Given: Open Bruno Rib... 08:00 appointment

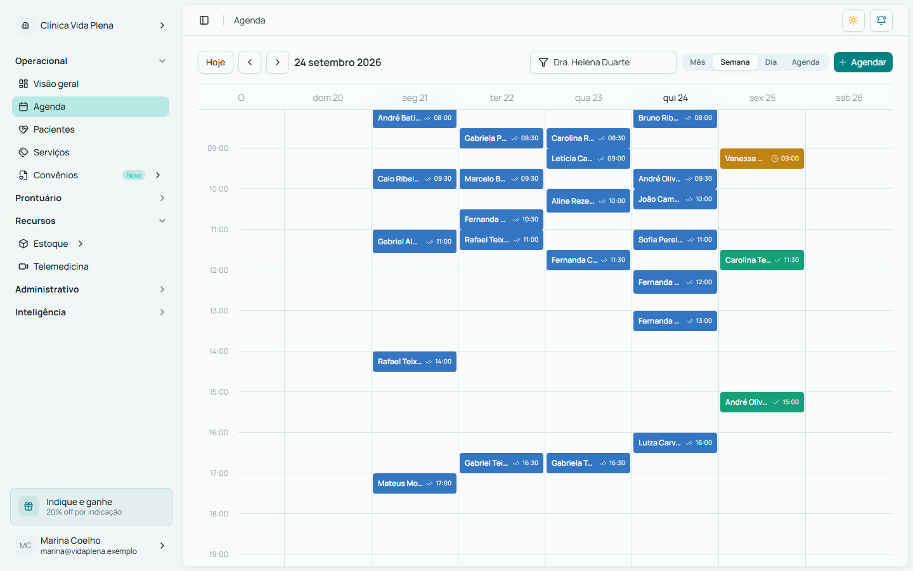Looking at the screenshot, I should pos(675,118).
